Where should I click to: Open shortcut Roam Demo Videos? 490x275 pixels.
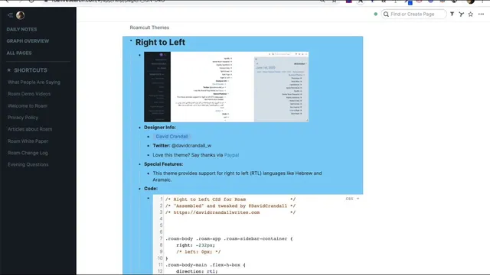coord(29,94)
